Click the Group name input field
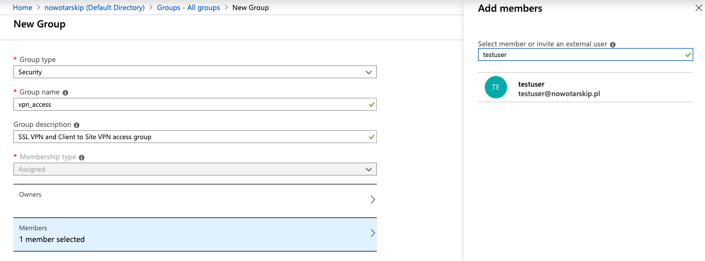Image resolution: width=705 pixels, height=261 pixels. [190, 105]
